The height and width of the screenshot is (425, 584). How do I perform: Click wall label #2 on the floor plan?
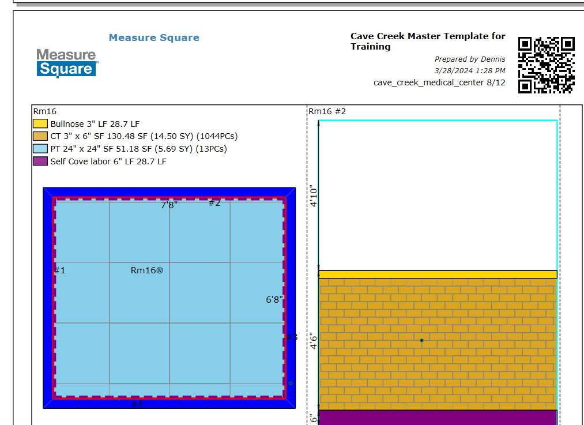click(214, 203)
